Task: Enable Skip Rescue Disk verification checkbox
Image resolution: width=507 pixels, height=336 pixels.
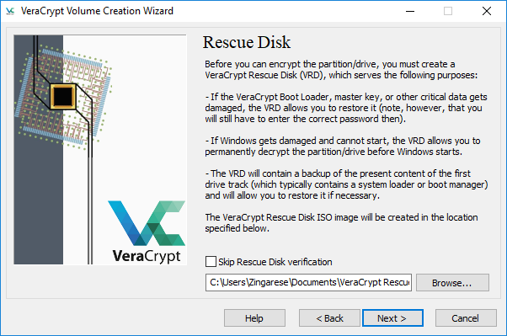Action: pyautogui.click(x=211, y=262)
